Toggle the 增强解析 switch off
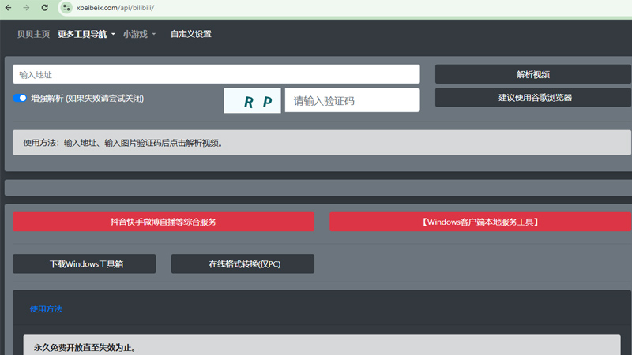 click(20, 98)
